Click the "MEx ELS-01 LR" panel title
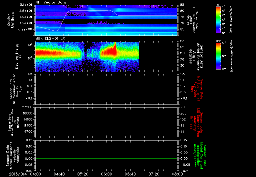This screenshot has width=256, height=177. pos(50,38)
